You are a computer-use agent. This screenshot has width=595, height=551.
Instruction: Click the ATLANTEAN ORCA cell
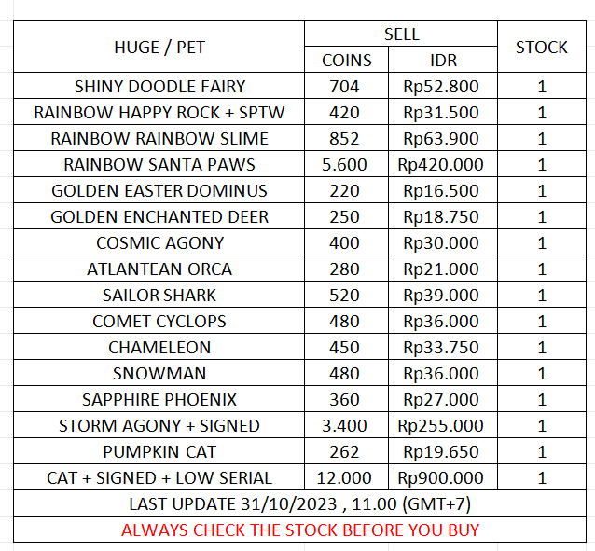[159, 269]
